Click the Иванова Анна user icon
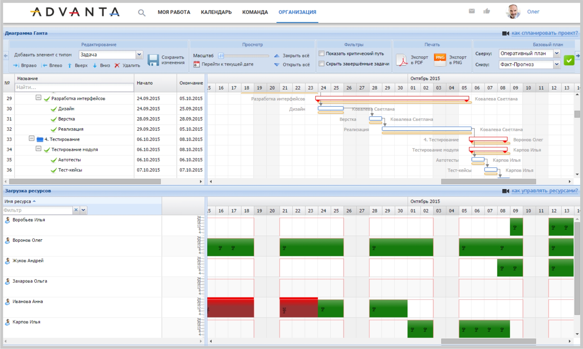The image size is (583, 349). 8,302
